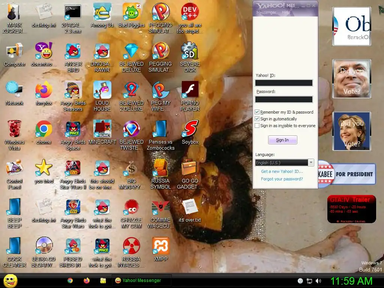The width and height of the screenshot is (384, 288).
Task: Focus the Password field
Action: click(284, 99)
